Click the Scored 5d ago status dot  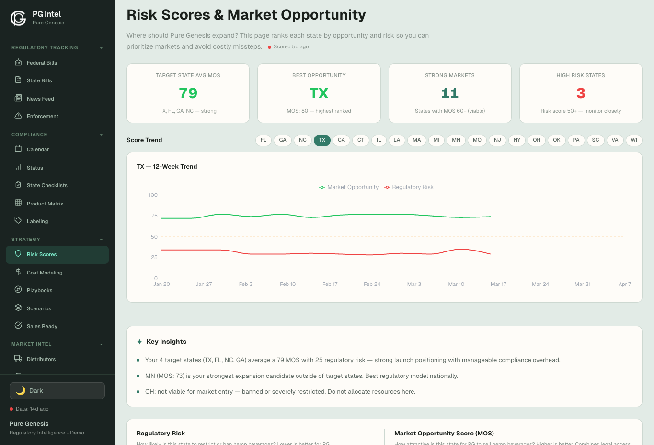[270, 46]
